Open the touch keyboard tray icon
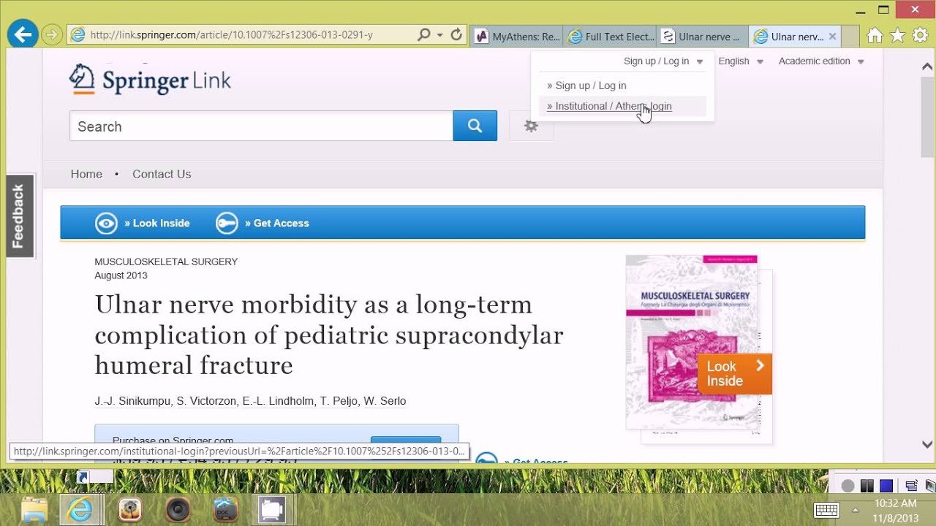This screenshot has width=936, height=526. [826, 510]
